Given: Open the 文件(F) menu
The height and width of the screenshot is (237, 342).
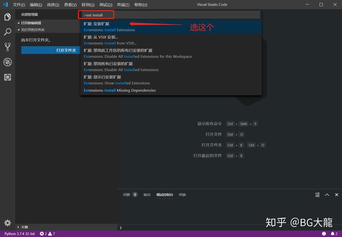Looking at the screenshot, I should click(x=19, y=5).
